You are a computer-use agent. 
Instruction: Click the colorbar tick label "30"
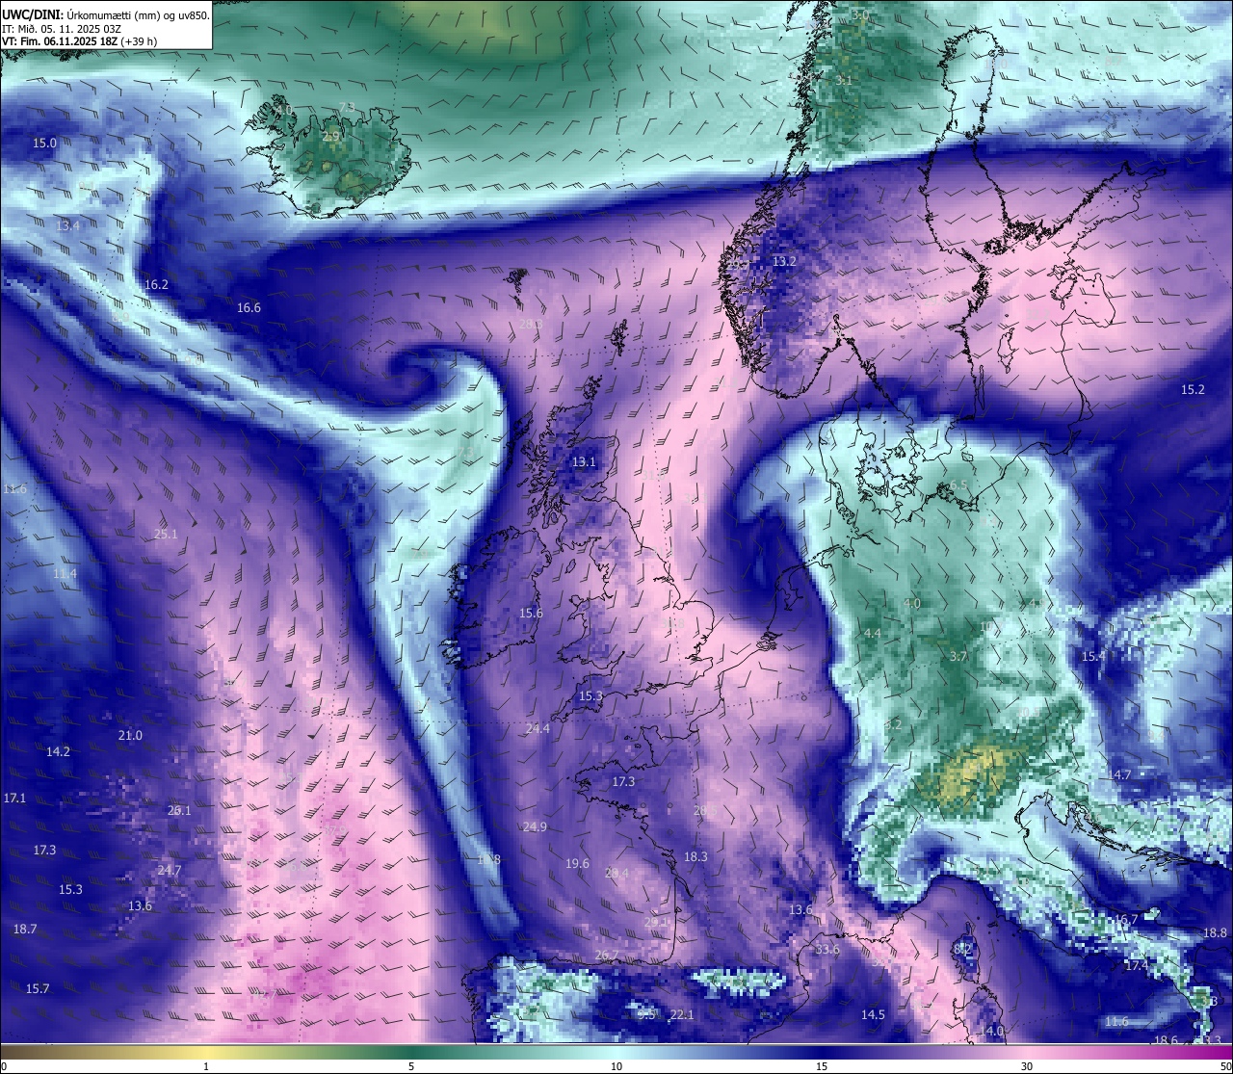tap(1027, 1066)
